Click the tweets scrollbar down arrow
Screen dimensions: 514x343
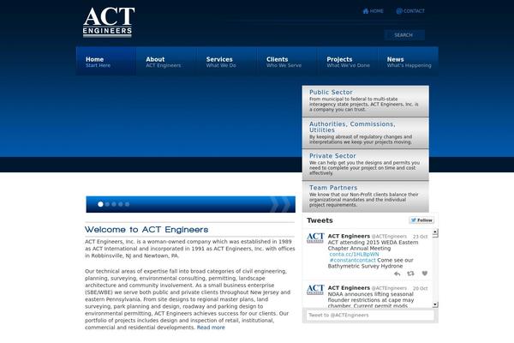tap(435, 304)
